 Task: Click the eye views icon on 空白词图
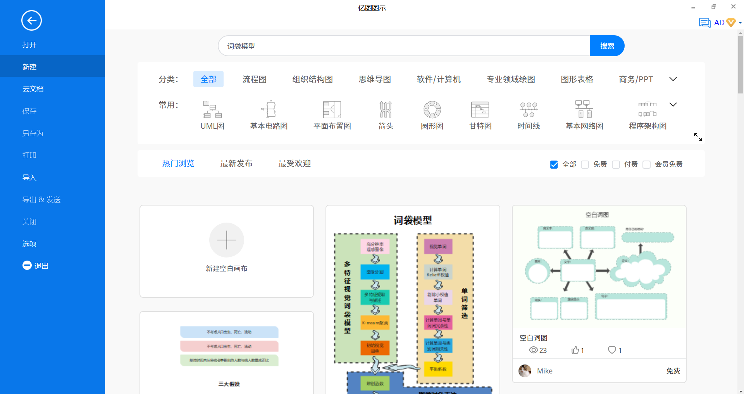[533, 350]
